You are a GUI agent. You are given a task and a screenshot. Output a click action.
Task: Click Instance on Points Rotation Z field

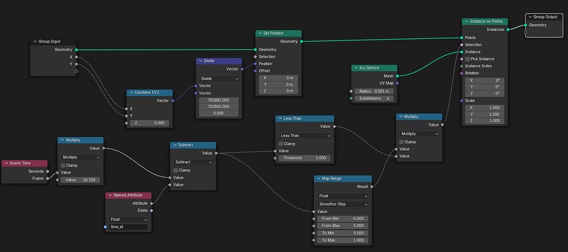(484, 93)
